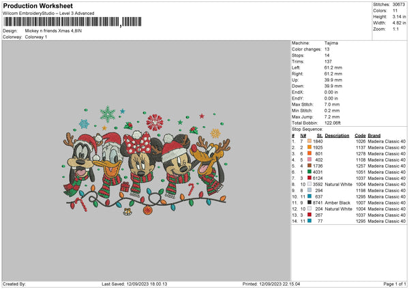409x289 pixels.
Task: Click the pink swatch beside stitch count 402
Action: [x=309, y=159]
